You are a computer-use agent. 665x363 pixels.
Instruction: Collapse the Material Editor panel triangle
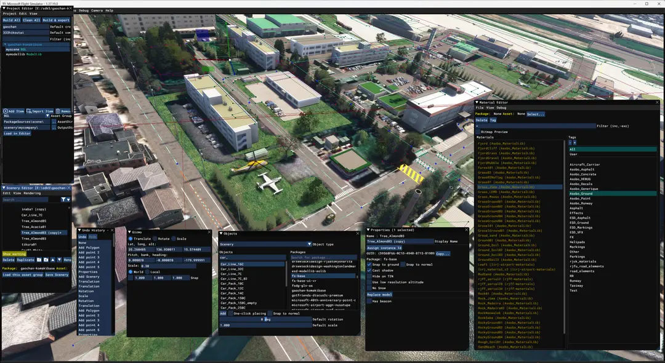pos(477,103)
